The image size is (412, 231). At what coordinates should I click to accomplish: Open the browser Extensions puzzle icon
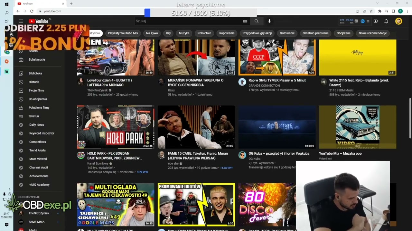380,11
